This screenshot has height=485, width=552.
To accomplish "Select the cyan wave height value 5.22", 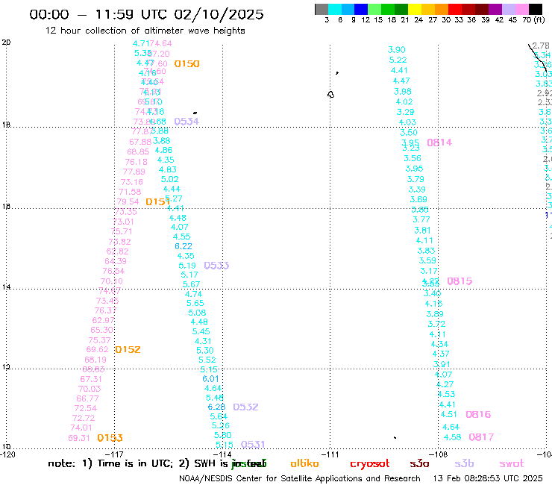I will click(398, 60).
